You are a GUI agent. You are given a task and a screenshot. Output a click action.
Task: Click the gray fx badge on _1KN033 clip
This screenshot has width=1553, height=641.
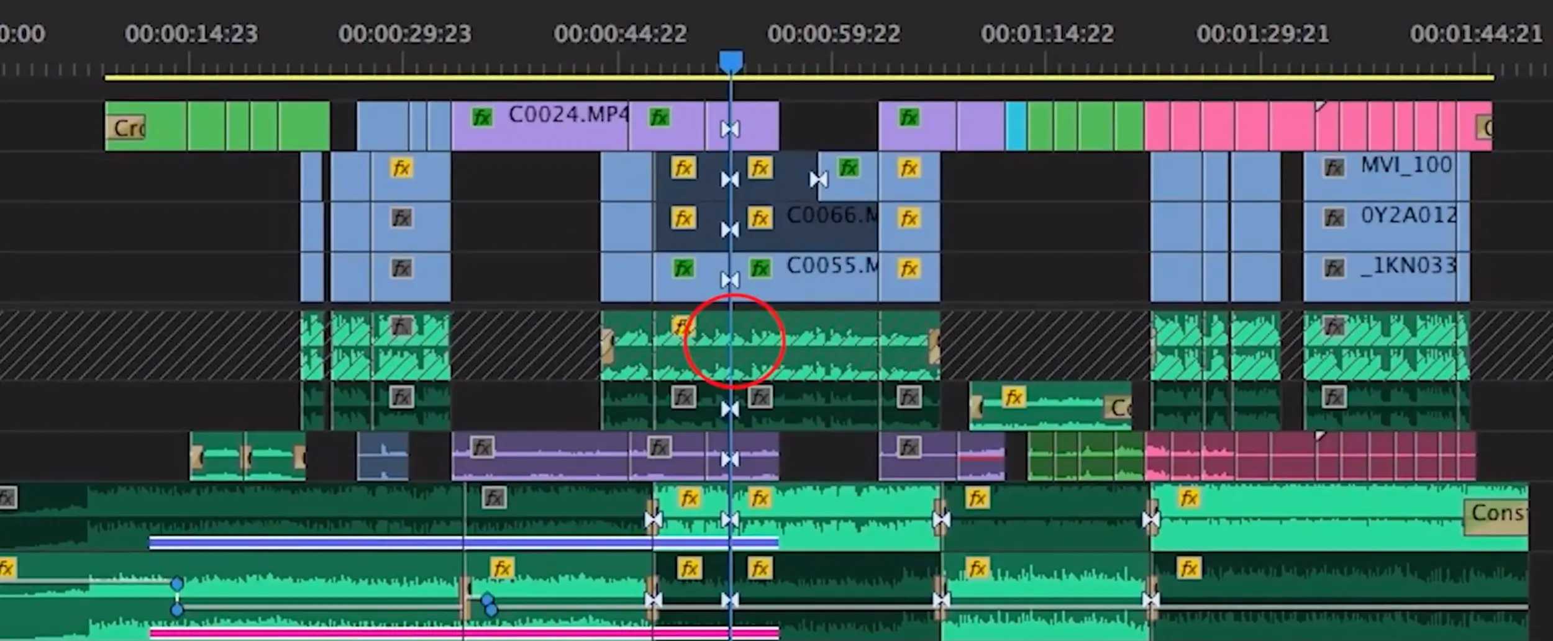point(1334,268)
